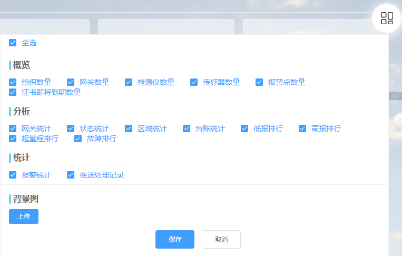
Task: Toggle the 报警统计 checkbox
Action: click(x=13, y=175)
